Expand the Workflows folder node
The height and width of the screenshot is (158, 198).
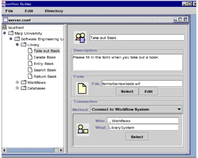[x=17, y=82]
